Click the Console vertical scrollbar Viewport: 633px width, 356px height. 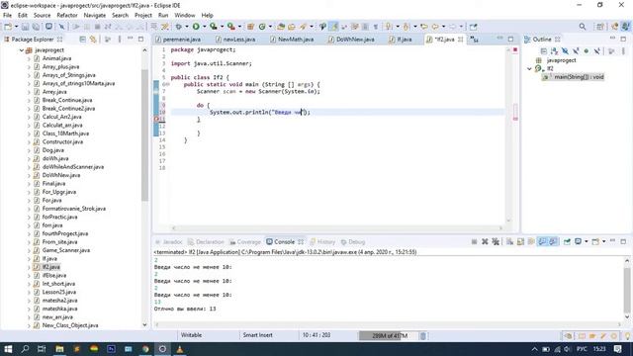coord(627,290)
